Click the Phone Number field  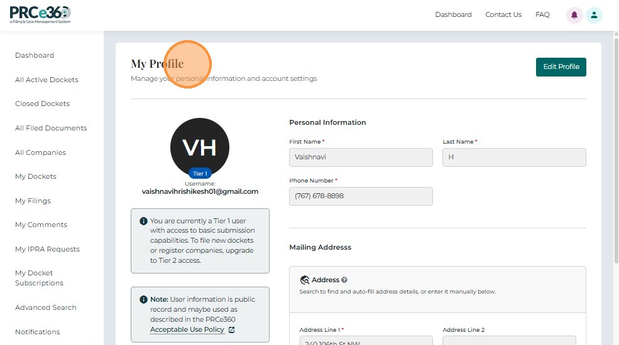[x=361, y=196]
